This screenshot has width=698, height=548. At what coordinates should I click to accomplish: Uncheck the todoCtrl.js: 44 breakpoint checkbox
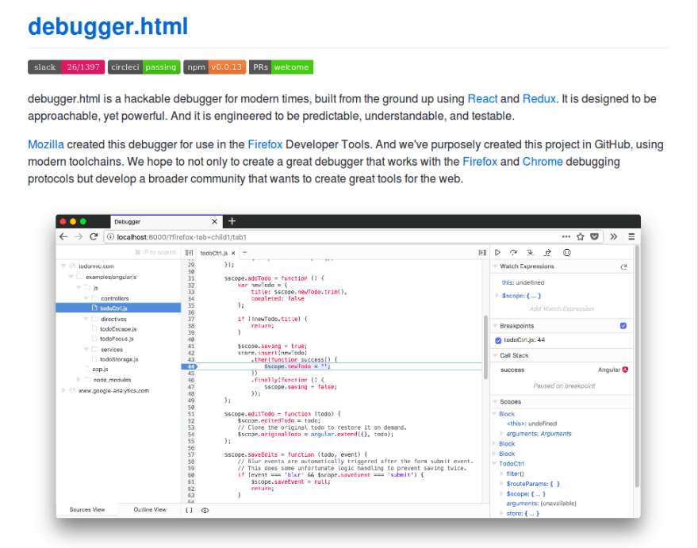click(x=498, y=340)
